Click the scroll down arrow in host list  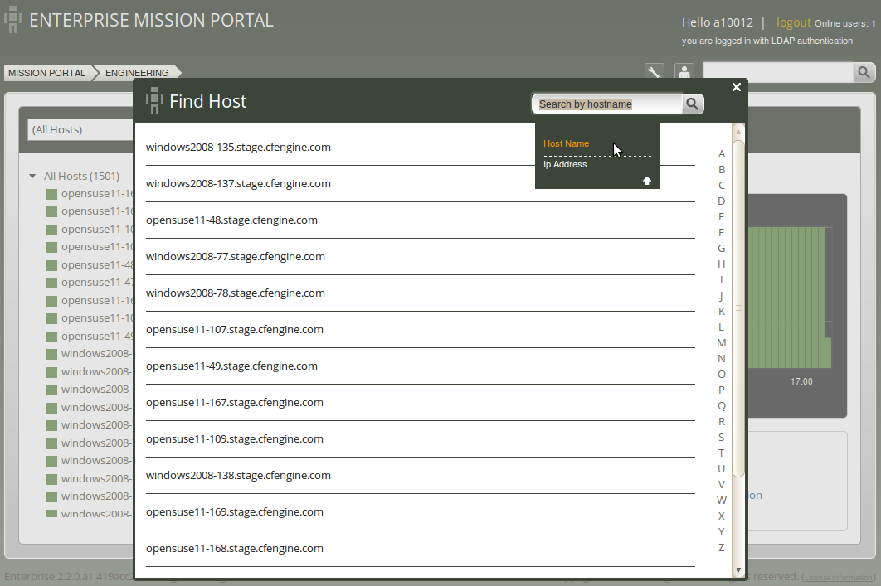[x=738, y=569]
